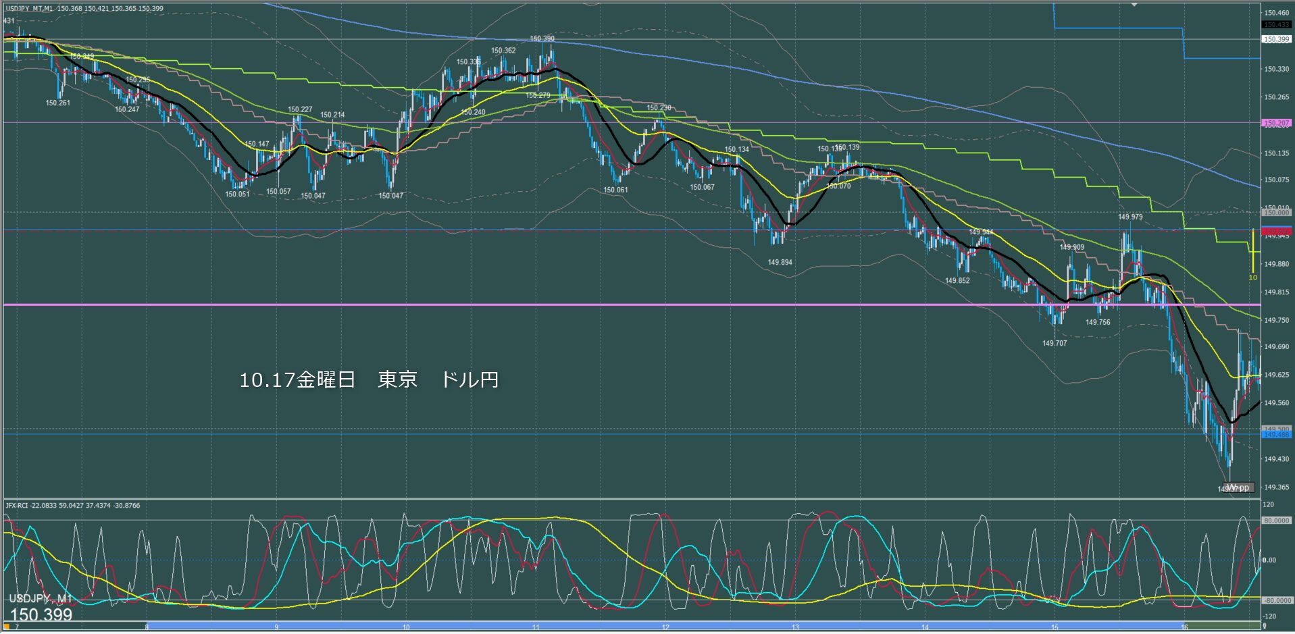Click the -80.0000 RCI level label

(1276, 600)
